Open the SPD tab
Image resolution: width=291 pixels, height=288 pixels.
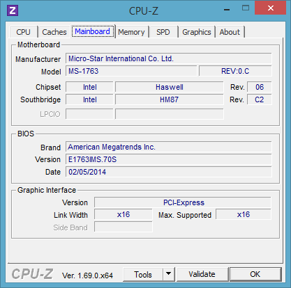[x=163, y=32]
